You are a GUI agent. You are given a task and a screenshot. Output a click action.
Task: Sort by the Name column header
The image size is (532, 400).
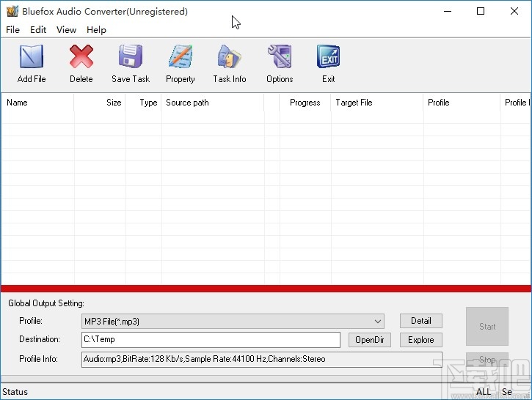(37, 103)
